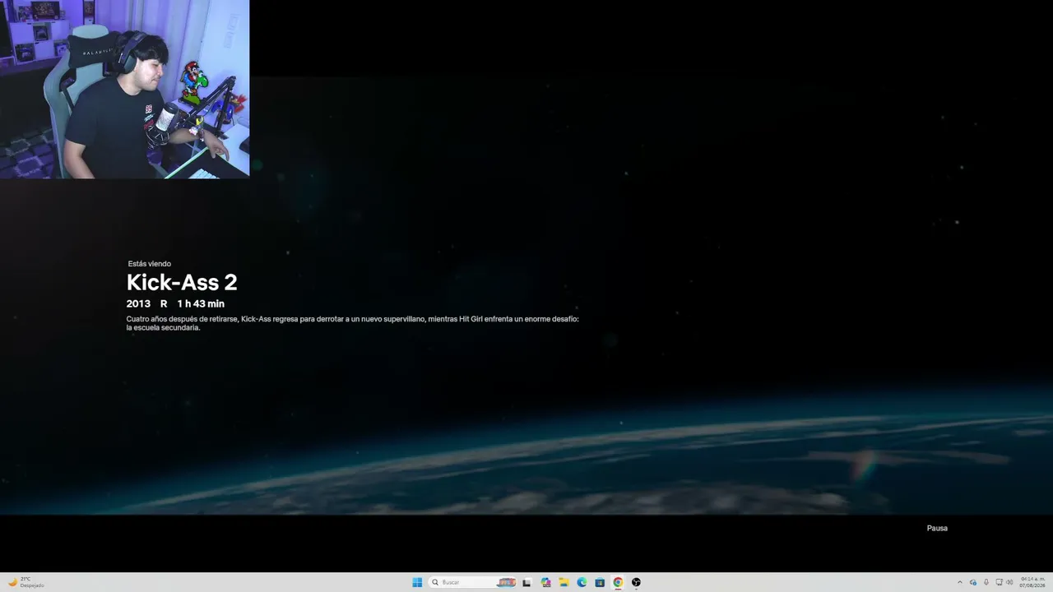Viewport: 1053px width, 592px height.
Task: Launch Microsoft Edge from the taskbar
Action: pyautogui.click(x=582, y=582)
